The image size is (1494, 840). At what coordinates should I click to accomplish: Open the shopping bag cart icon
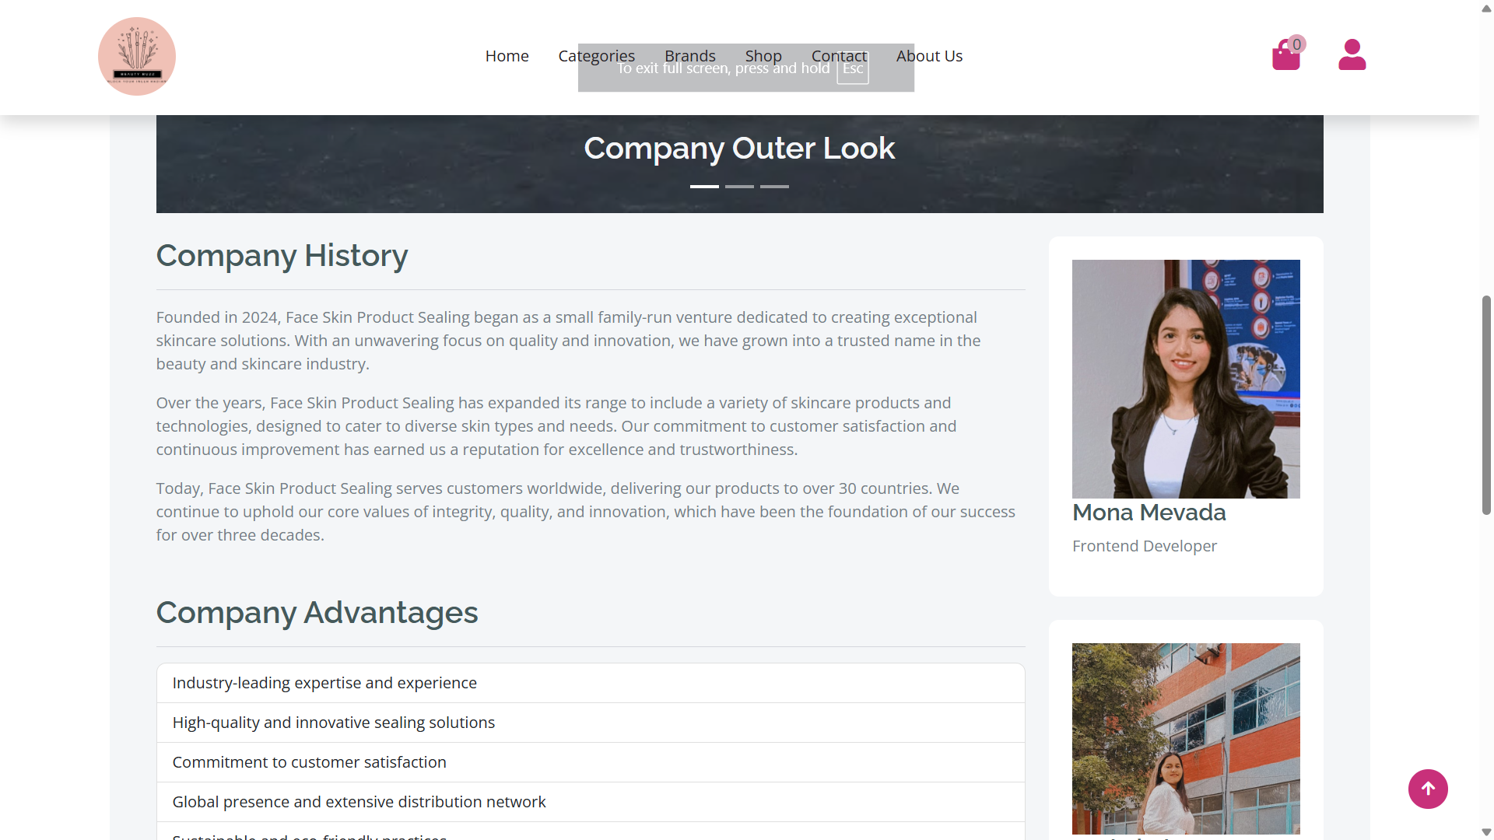point(1286,56)
